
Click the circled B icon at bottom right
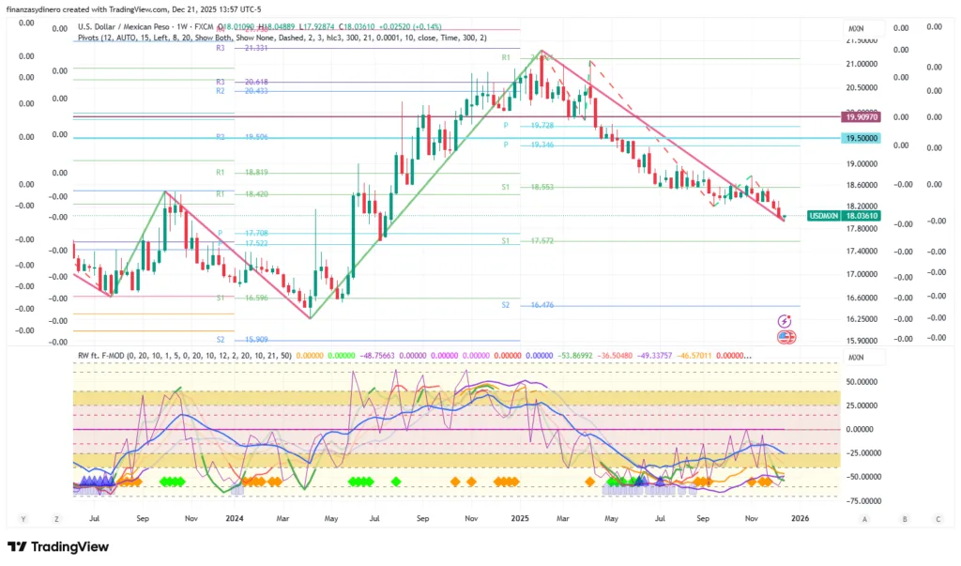[904, 517]
